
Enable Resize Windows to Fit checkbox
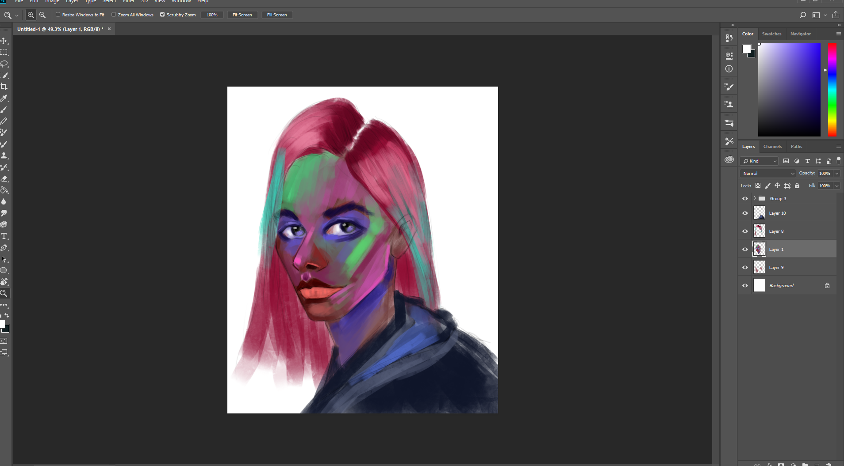58,15
